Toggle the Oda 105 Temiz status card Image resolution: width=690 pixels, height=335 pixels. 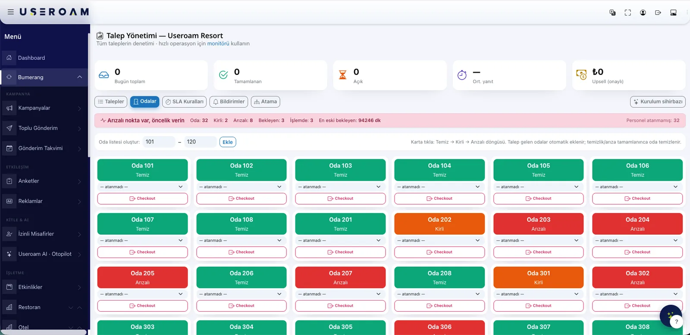click(x=539, y=170)
